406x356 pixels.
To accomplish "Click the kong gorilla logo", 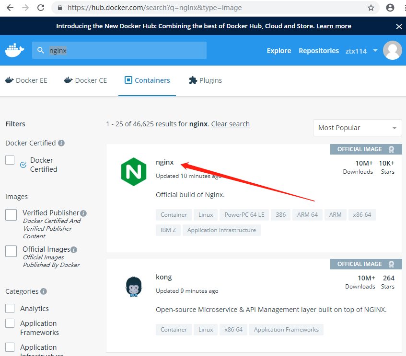I will pos(134,287).
